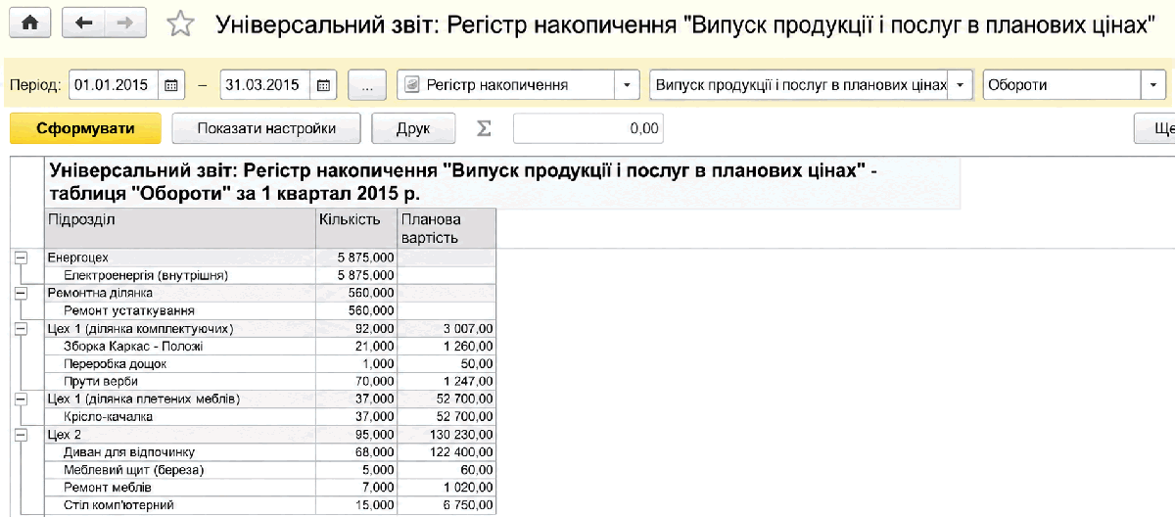Select Планова вартість column header
1175x517 pixels.
(x=446, y=228)
